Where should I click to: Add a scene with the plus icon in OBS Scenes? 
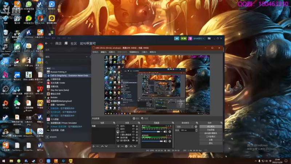93,147
